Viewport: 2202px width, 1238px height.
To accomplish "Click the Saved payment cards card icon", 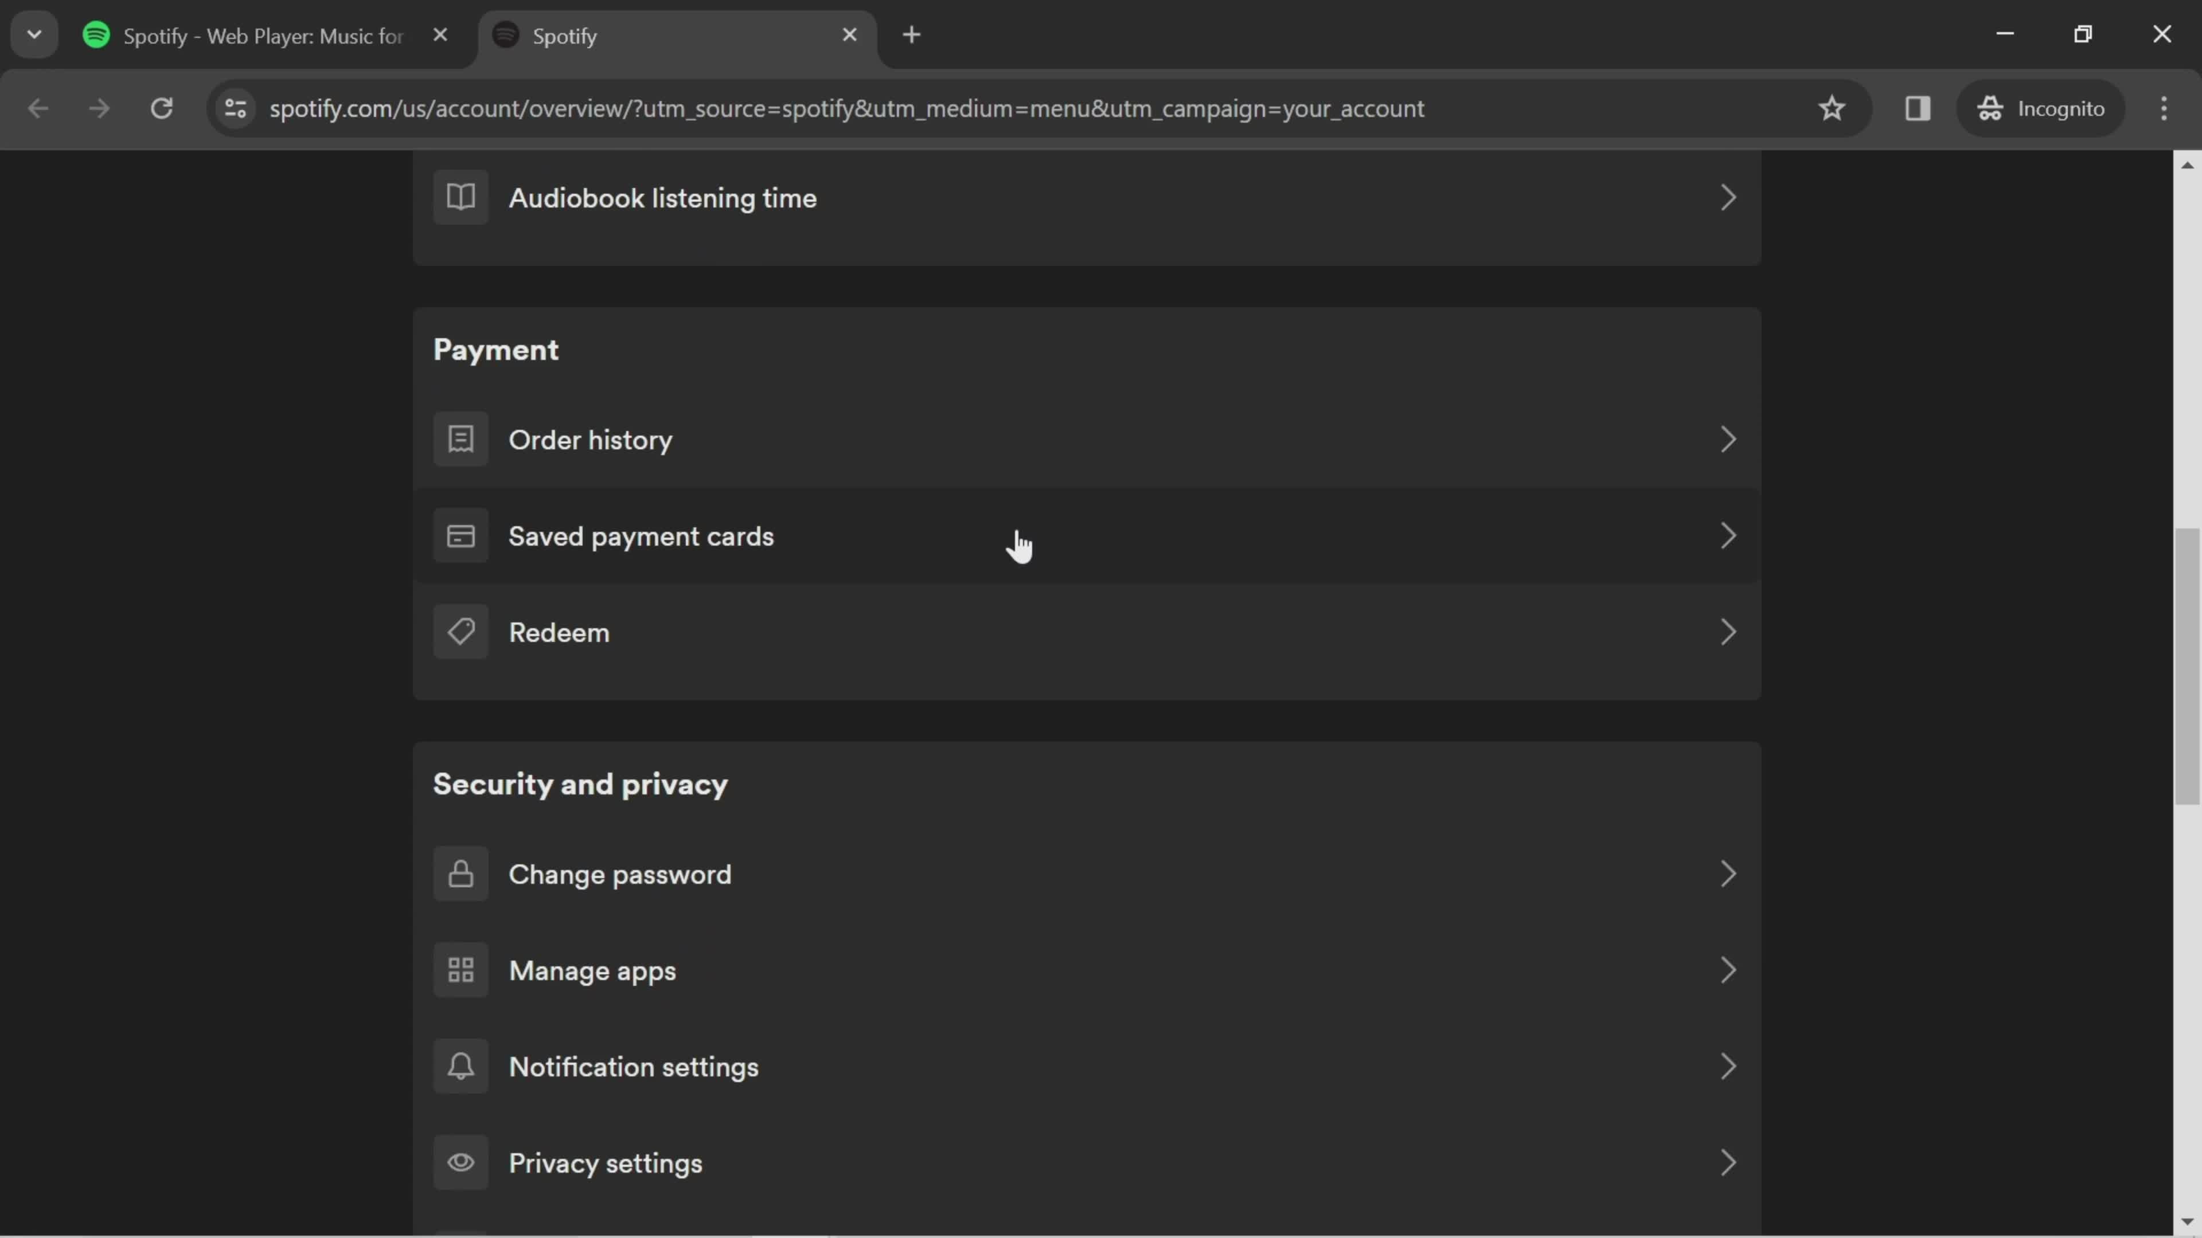I will [460, 536].
